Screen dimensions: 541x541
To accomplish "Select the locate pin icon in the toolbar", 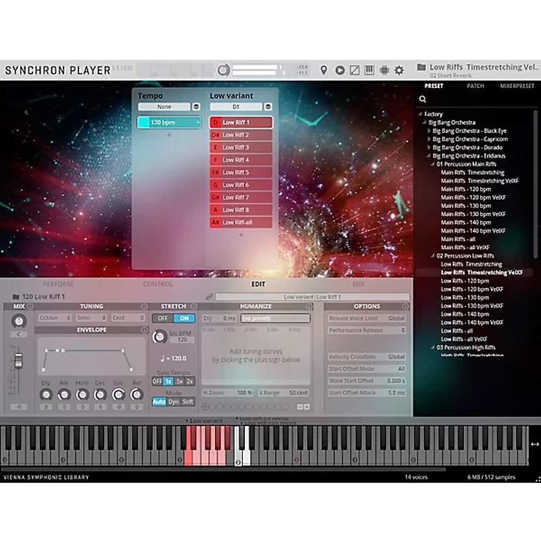I will pyautogui.click(x=325, y=70).
